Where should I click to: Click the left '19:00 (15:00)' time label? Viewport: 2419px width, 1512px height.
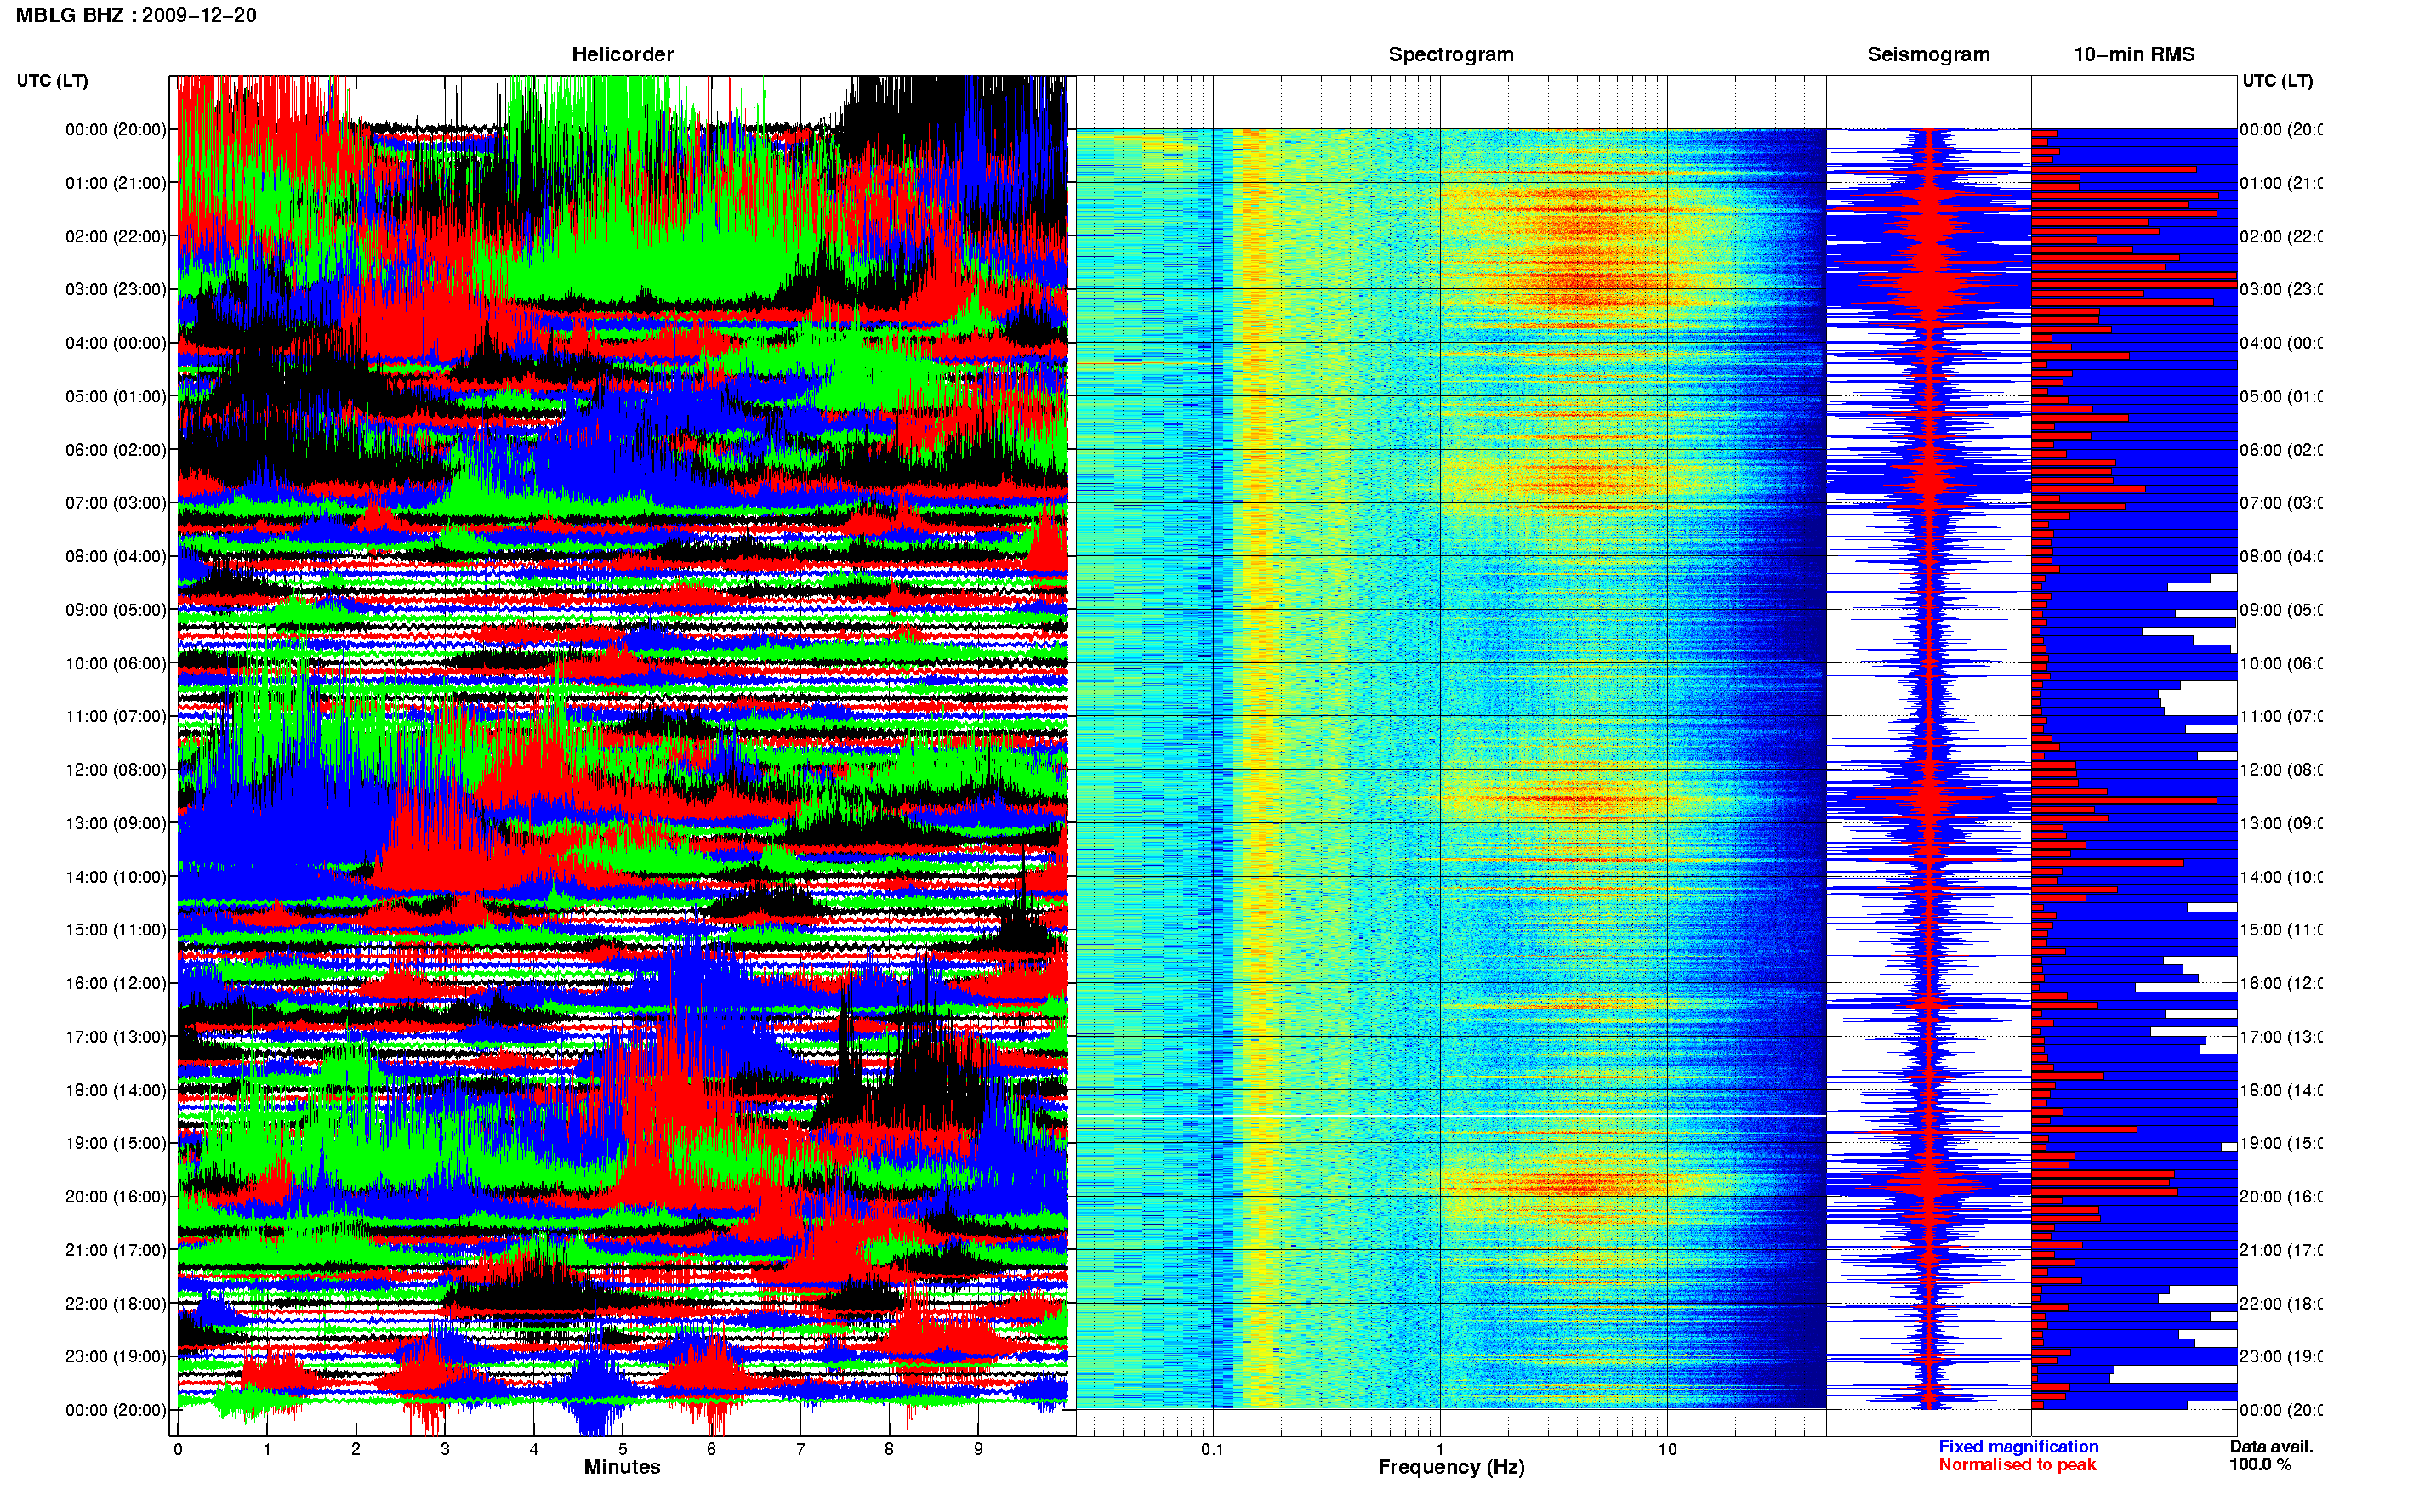coord(116,1143)
